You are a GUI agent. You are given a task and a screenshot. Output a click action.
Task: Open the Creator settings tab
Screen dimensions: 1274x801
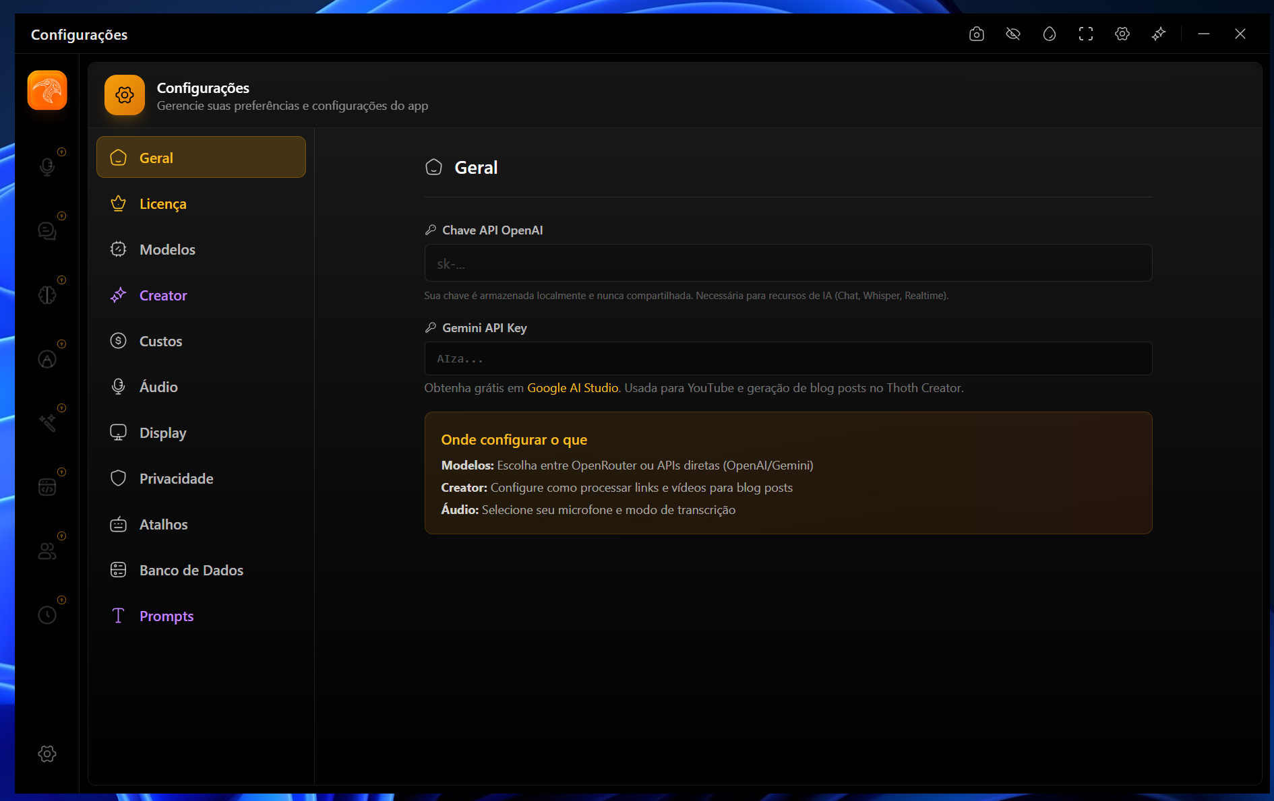pyautogui.click(x=201, y=295)
